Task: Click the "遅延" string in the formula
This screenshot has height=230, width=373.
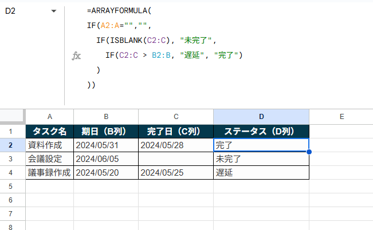Action: click(192, 55)
